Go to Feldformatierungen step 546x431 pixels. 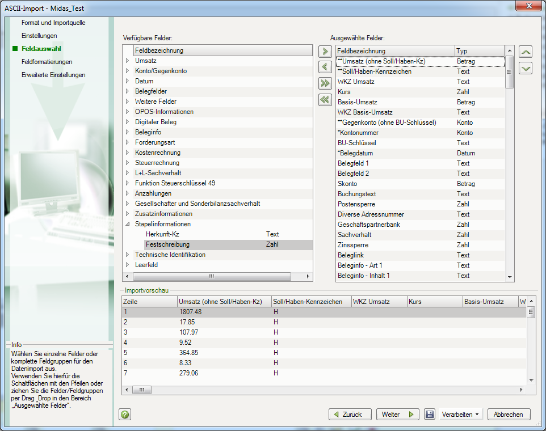pyautogui.click(x=47, y=62)
